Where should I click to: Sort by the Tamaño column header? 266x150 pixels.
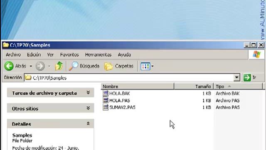[x=194, y=86]
